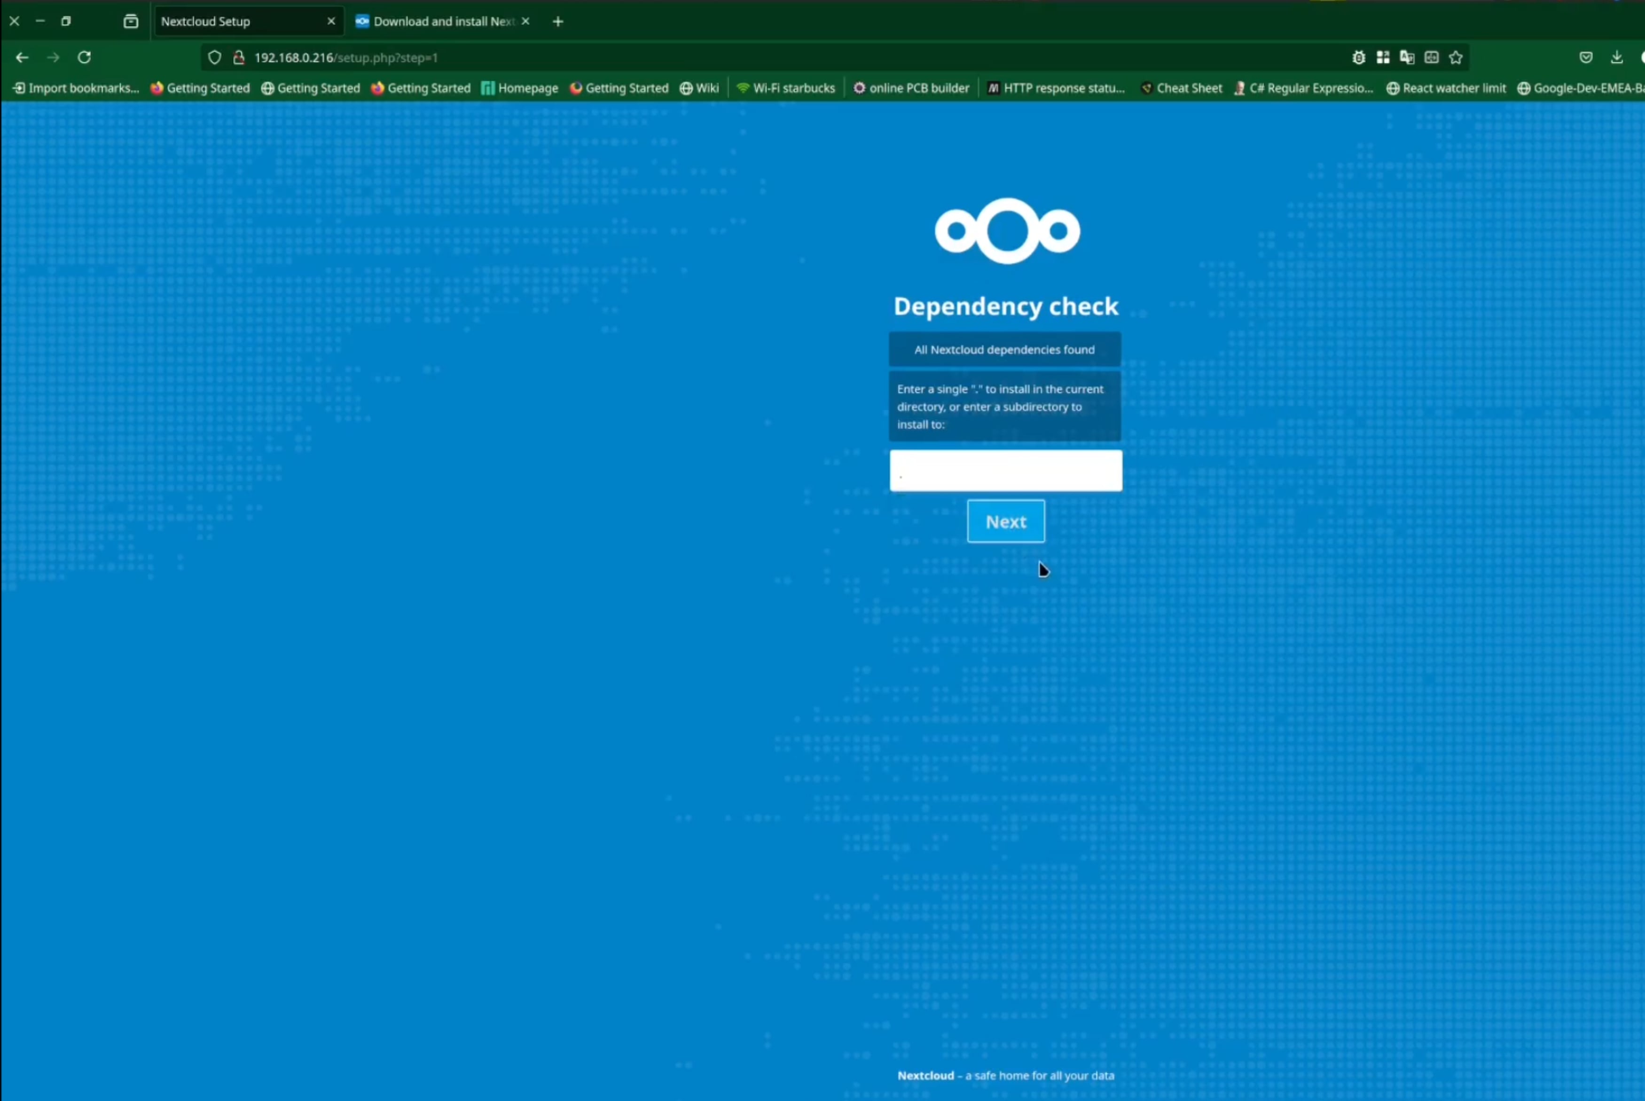Click the bug icon in the address bar
This screenshot has width=1645, height=1101.
(1359, 57)
